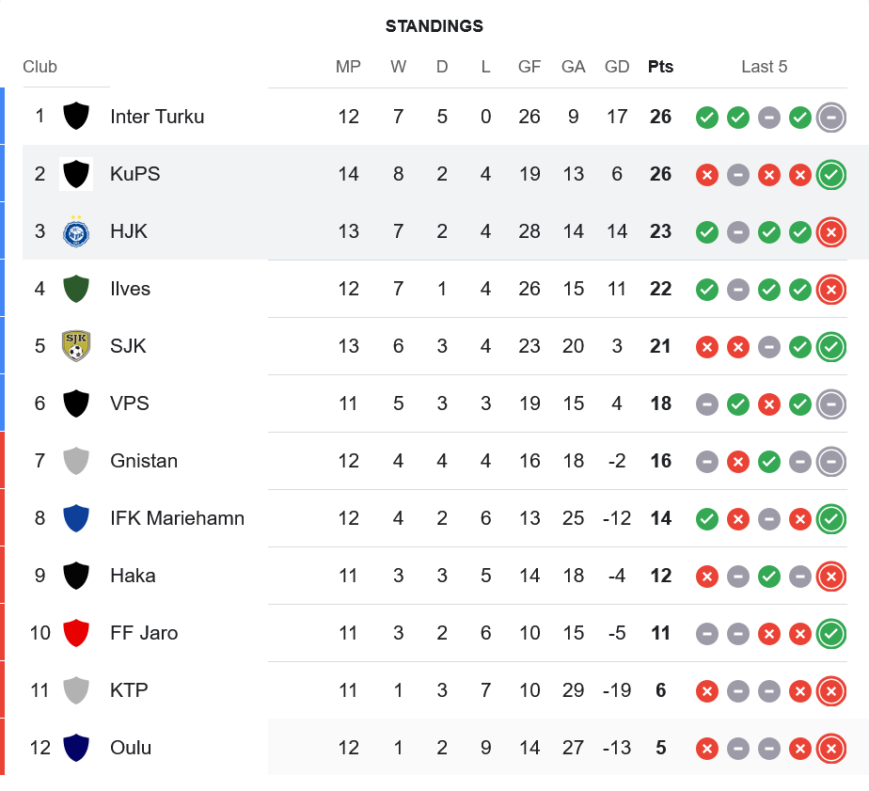The height and width of the screenshot is (791, 869).
Task: Click the blue IFK Mariehamn shield crest
Action: pyautogui.click(x=76, y=518)
